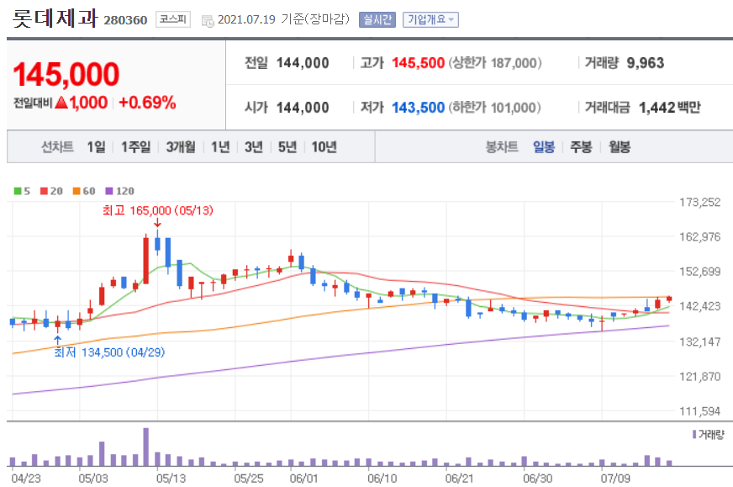Click the 상한가 187,000 text
Screen dimensions: 733x487
495,63
